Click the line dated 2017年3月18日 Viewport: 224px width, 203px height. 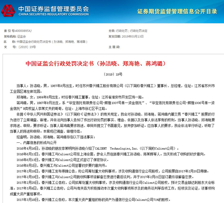93,199
